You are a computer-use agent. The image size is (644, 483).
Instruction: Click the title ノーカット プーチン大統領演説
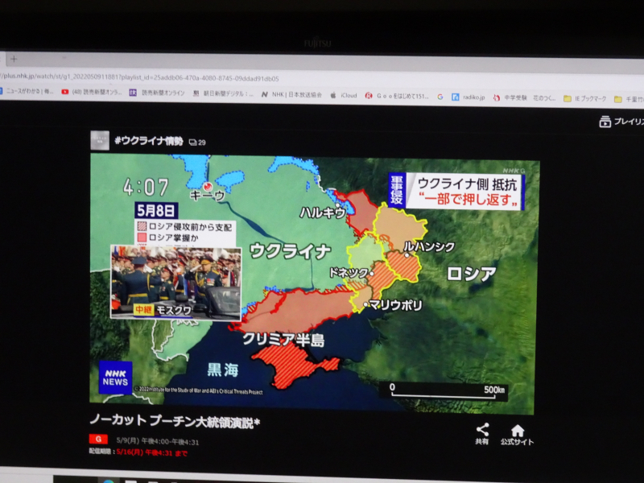point(175,421)
